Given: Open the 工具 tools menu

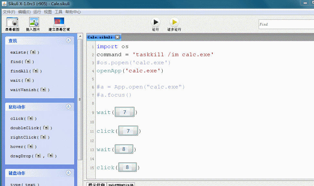Looking at the screenshot, I should 59,12.
